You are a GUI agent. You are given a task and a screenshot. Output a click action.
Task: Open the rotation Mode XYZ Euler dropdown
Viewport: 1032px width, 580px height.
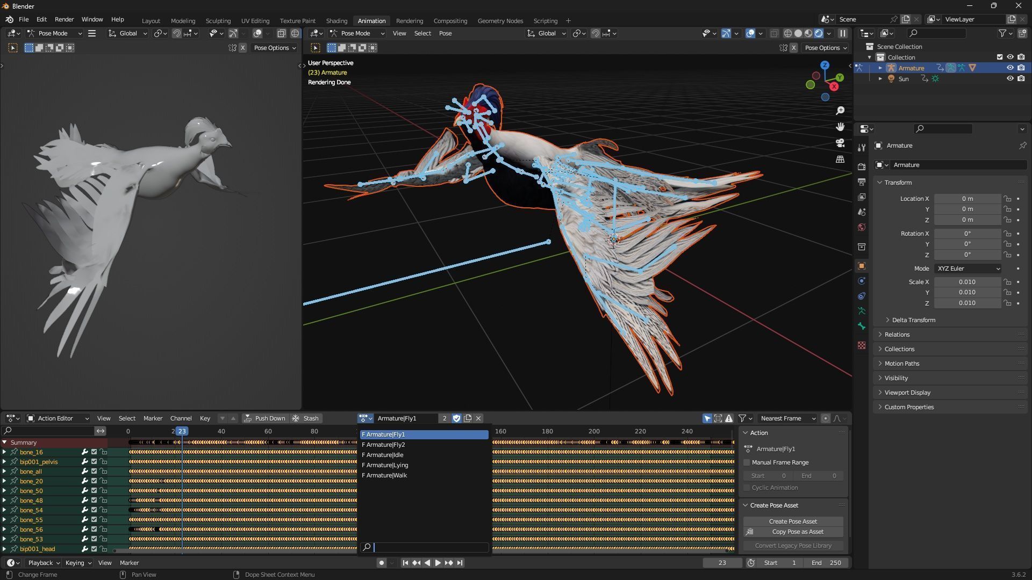point(967,269)
